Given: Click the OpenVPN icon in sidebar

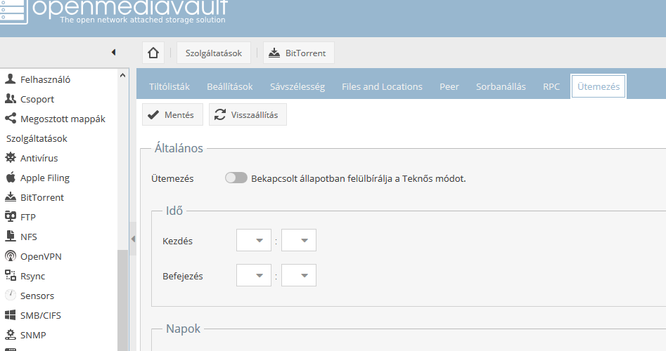Looking at the screenshot, I should (10, 256).
